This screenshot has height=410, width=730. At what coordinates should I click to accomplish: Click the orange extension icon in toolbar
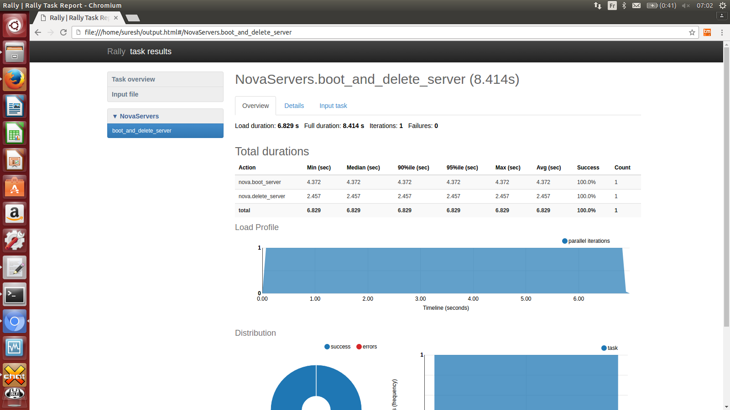click(x=707, y=32)
